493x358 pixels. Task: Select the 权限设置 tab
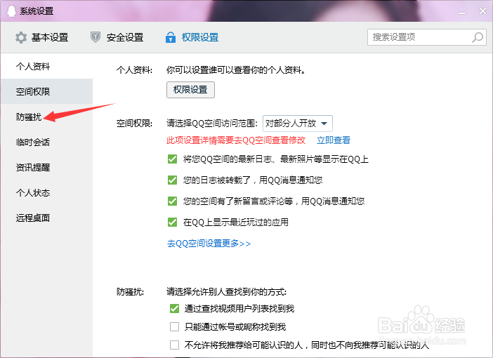click(192, 37)
